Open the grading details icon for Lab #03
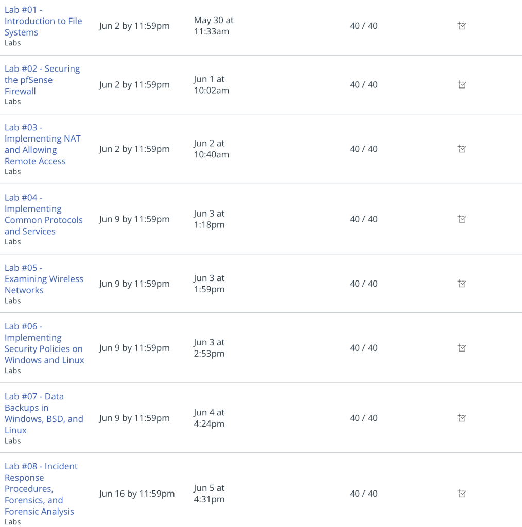The width and height of the screenshot is (522, 527). pos(462,149)
